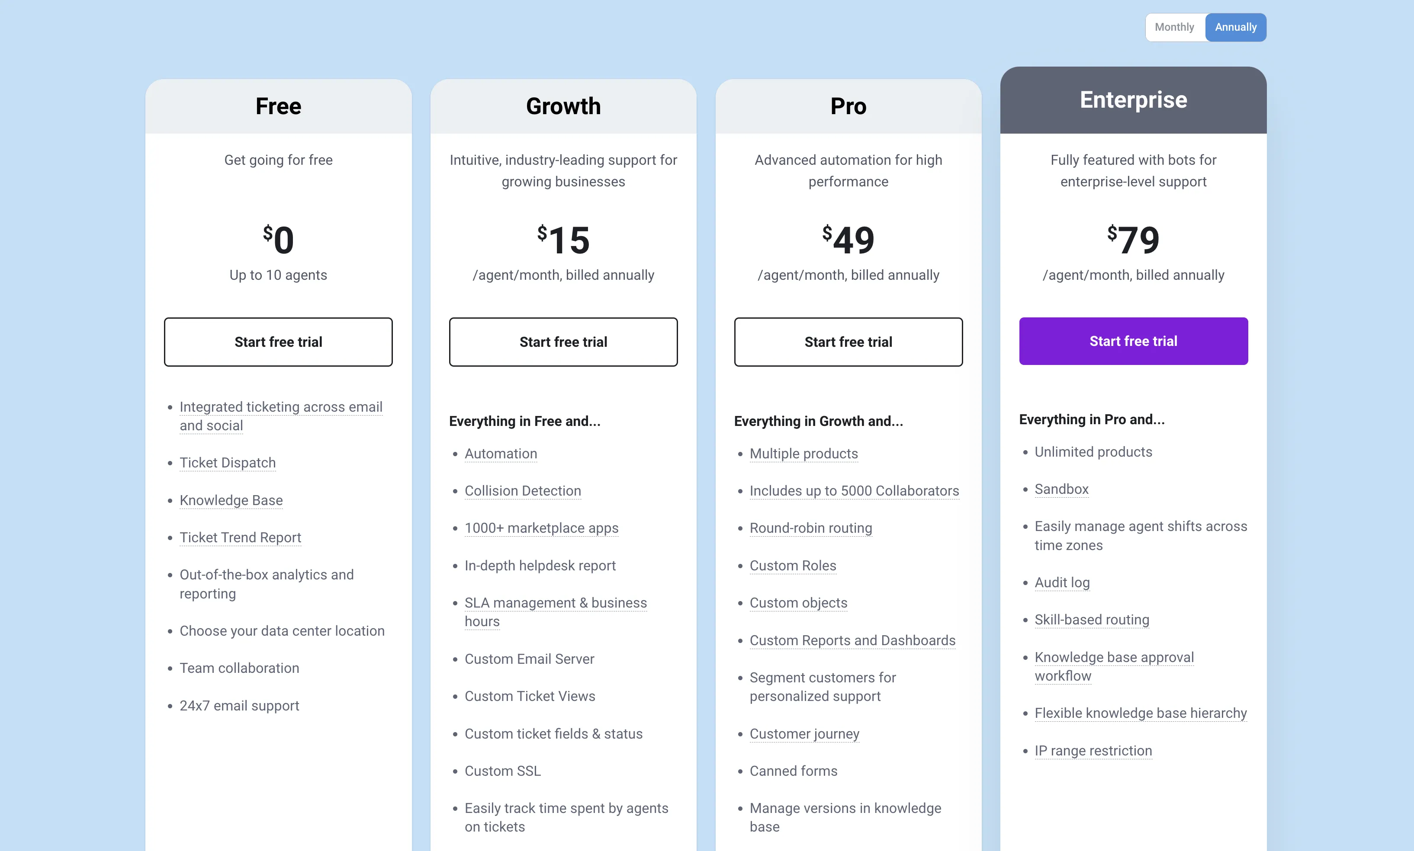Viewport: 1414px width, 851px height.
Task: Open the Knowledge Base feature link
Action: [231, 500]
